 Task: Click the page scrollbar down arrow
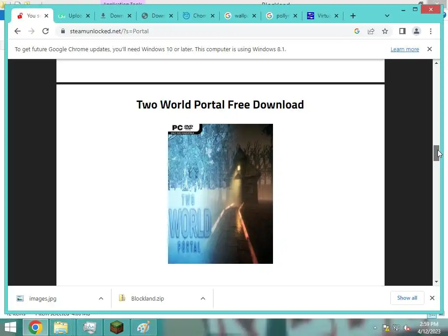pyautogui.click(x=436, y=282)
